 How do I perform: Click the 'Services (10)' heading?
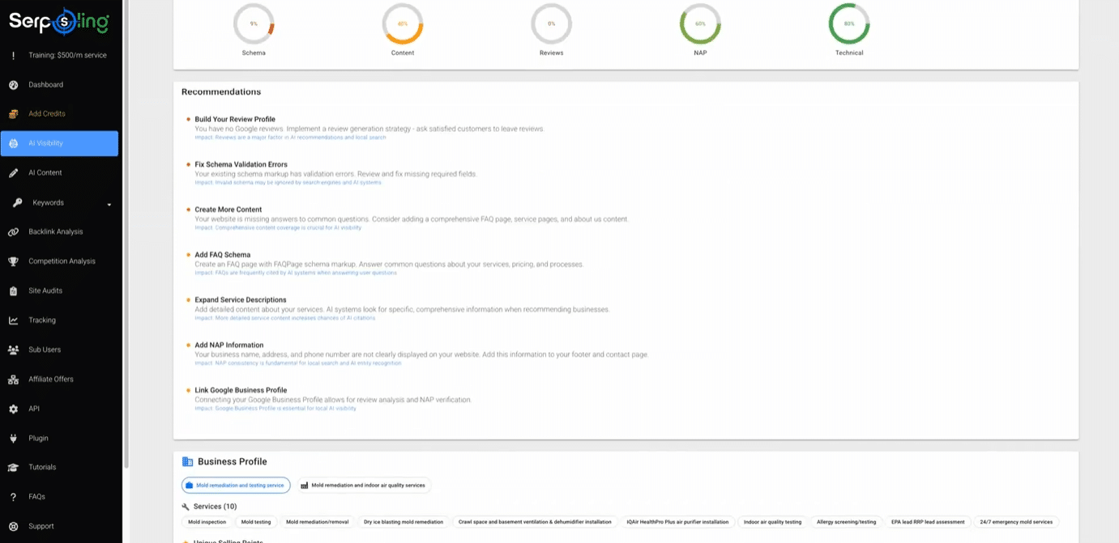tap(215, 507)
